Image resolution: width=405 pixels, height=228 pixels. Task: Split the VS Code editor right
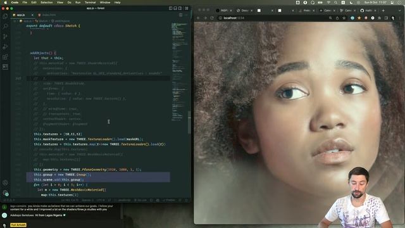[180, 15]
